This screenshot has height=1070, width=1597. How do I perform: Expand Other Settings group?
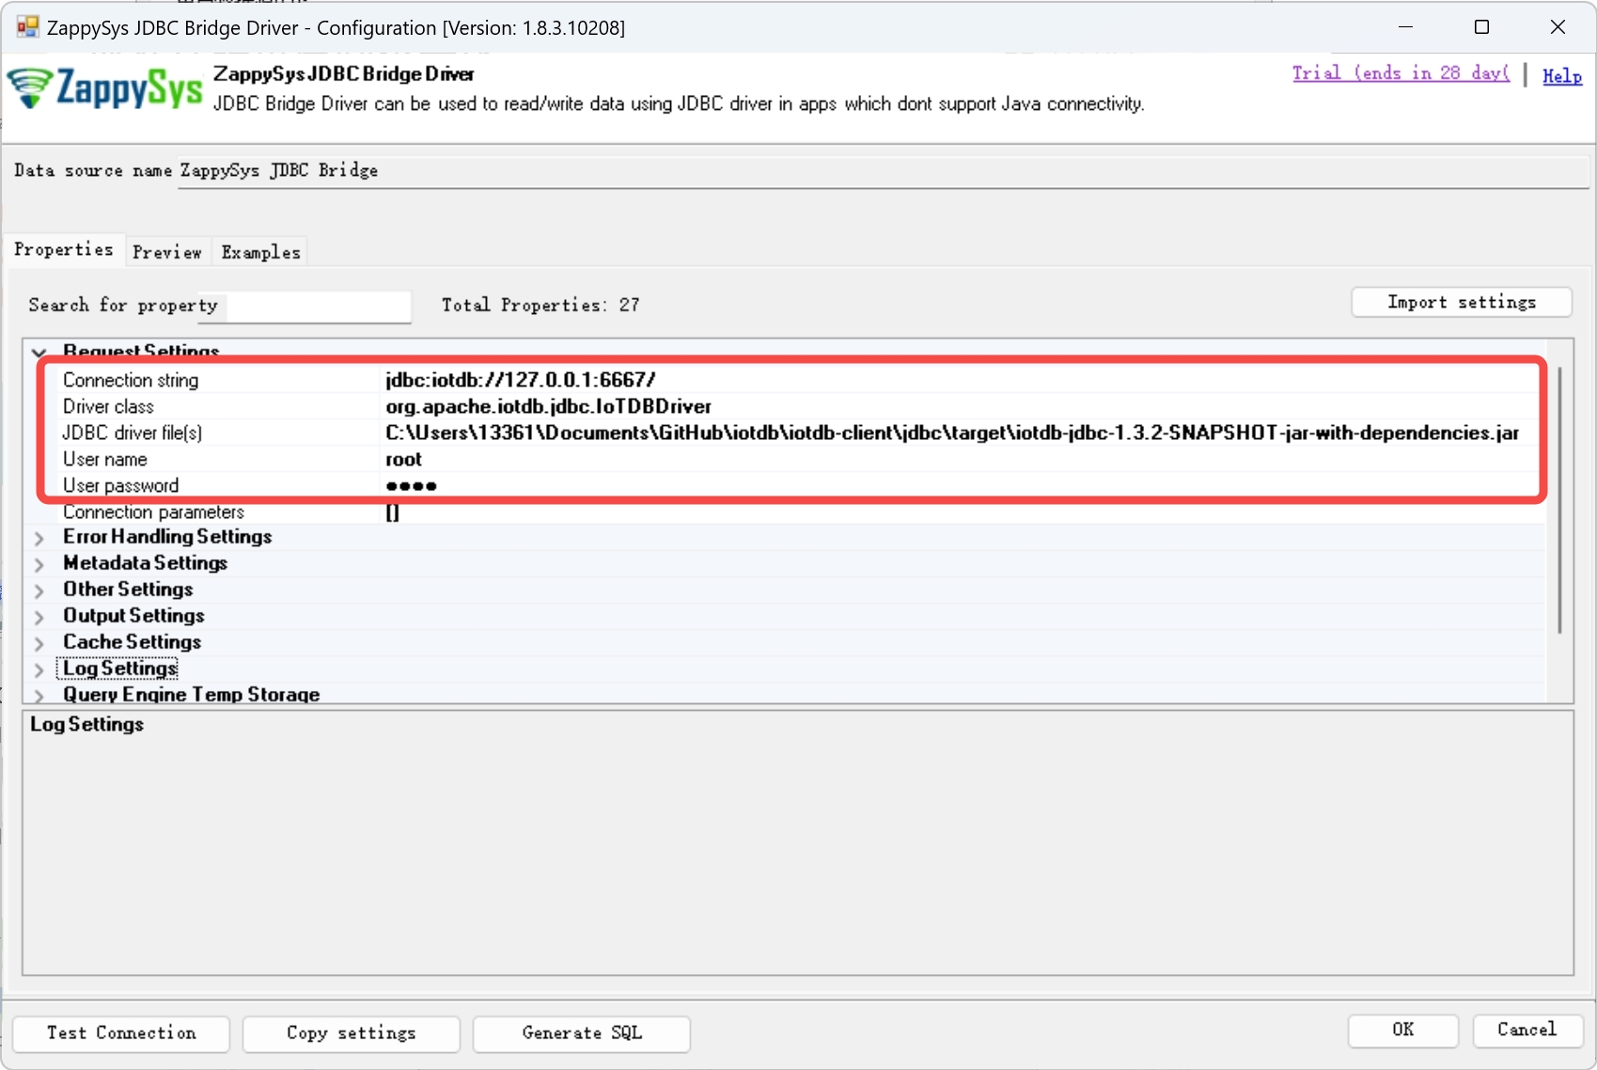[x=39, y=590]
